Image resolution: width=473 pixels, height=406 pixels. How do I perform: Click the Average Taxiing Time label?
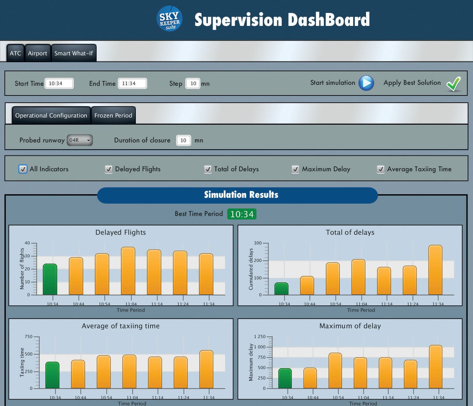click(419, 169)
